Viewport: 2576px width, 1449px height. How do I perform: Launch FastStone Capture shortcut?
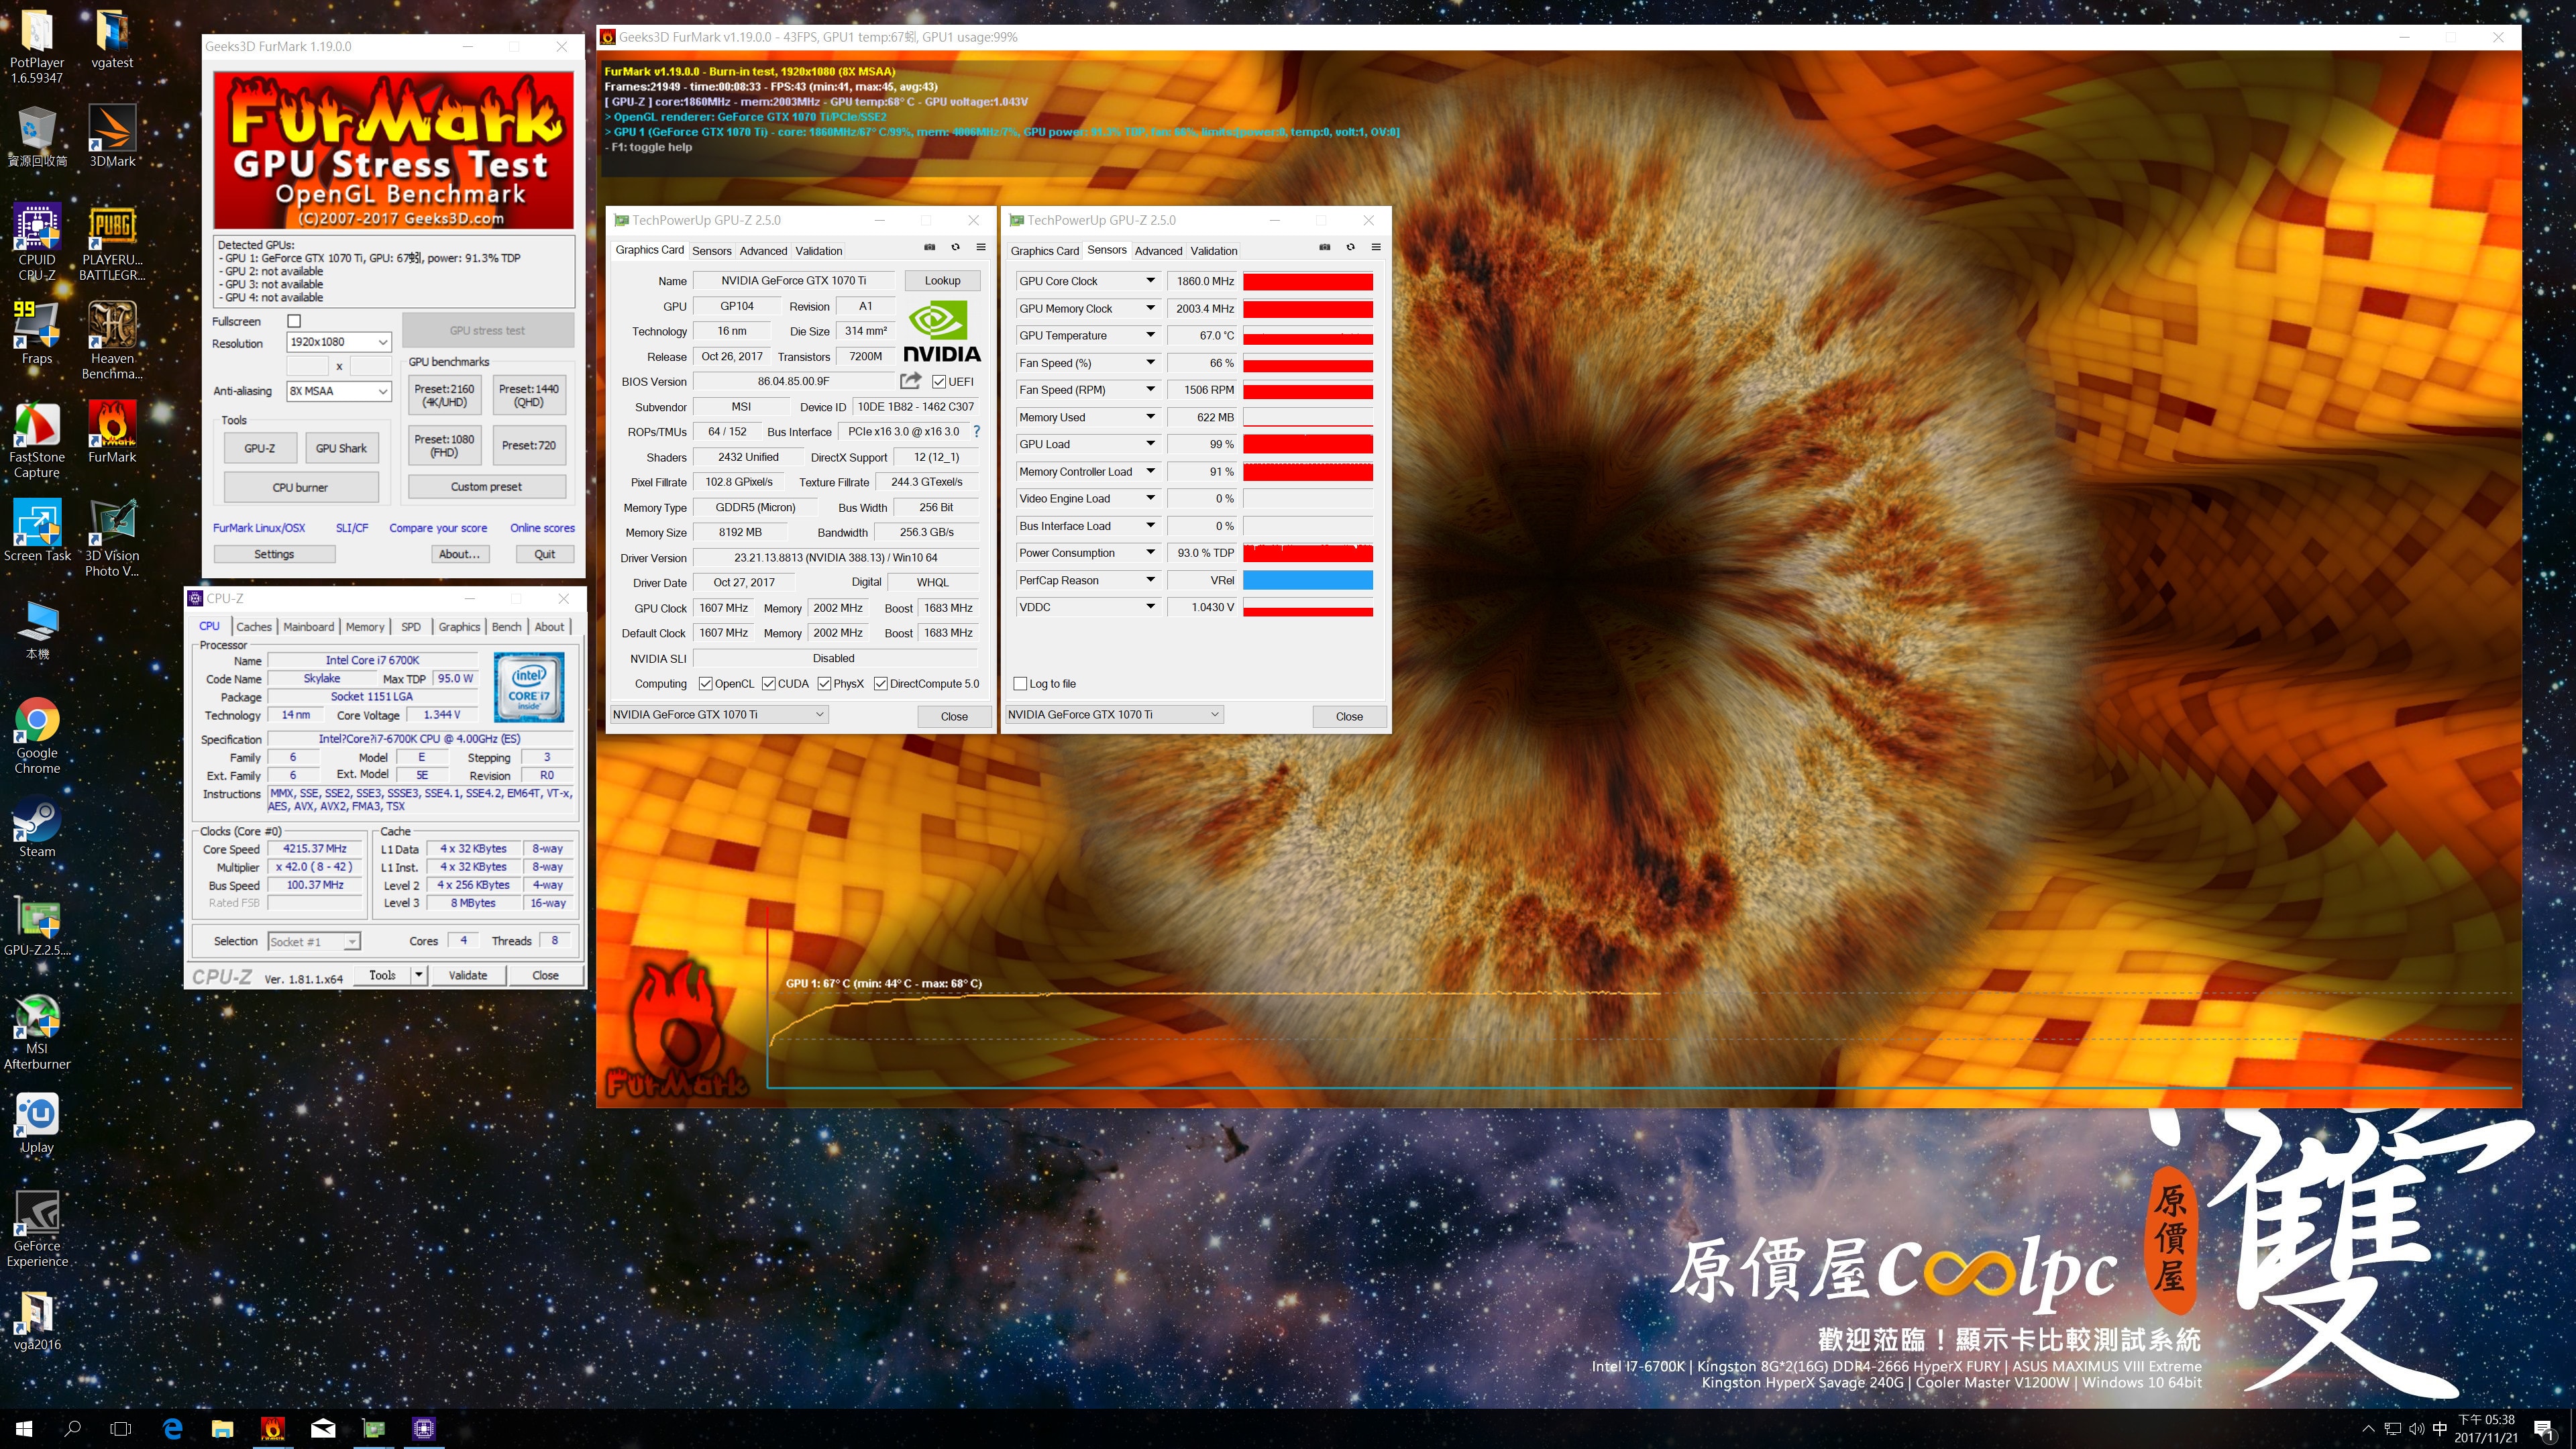(x=37, y=440)
